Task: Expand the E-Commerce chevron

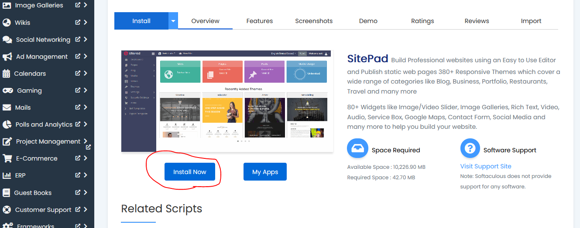Action: tap(86, 158)
